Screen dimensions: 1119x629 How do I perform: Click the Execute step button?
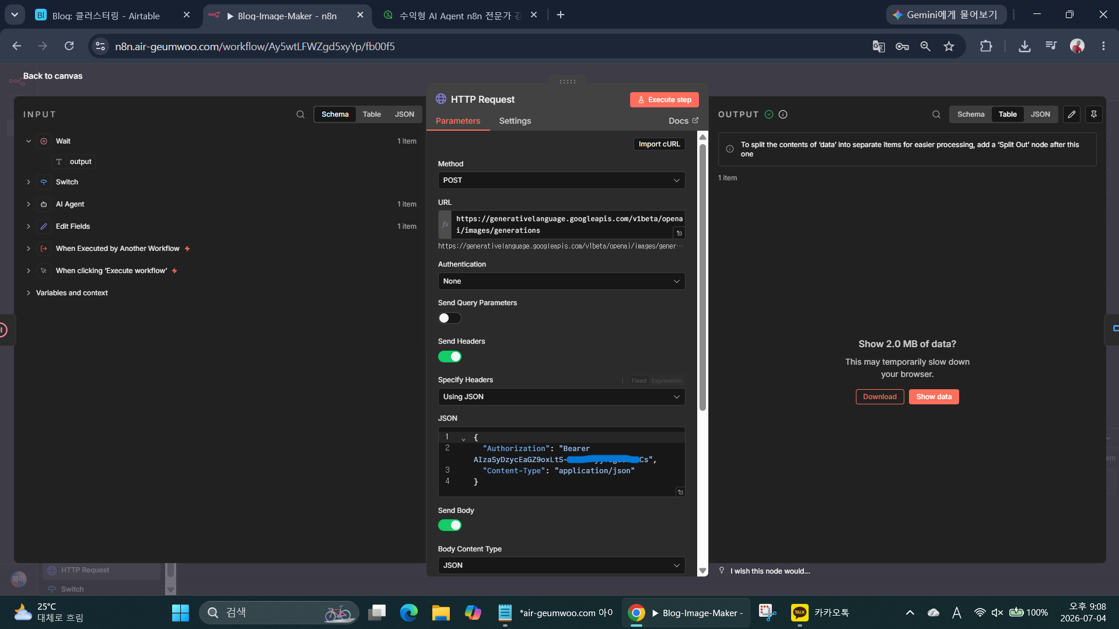point(664,100)
